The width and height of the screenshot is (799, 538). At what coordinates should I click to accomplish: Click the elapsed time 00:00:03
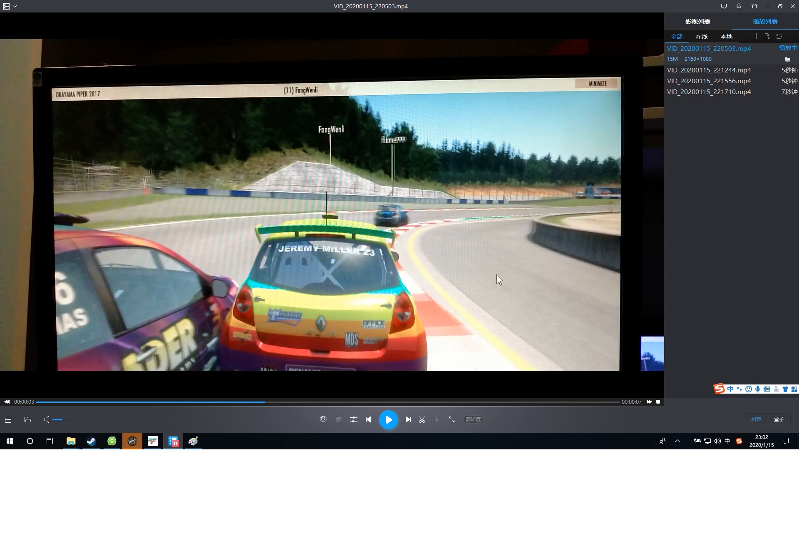pos(24,402)
